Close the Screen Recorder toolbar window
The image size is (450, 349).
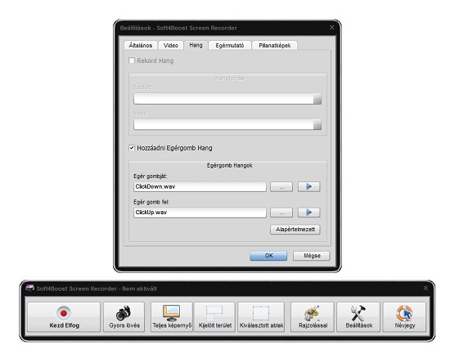425,288
